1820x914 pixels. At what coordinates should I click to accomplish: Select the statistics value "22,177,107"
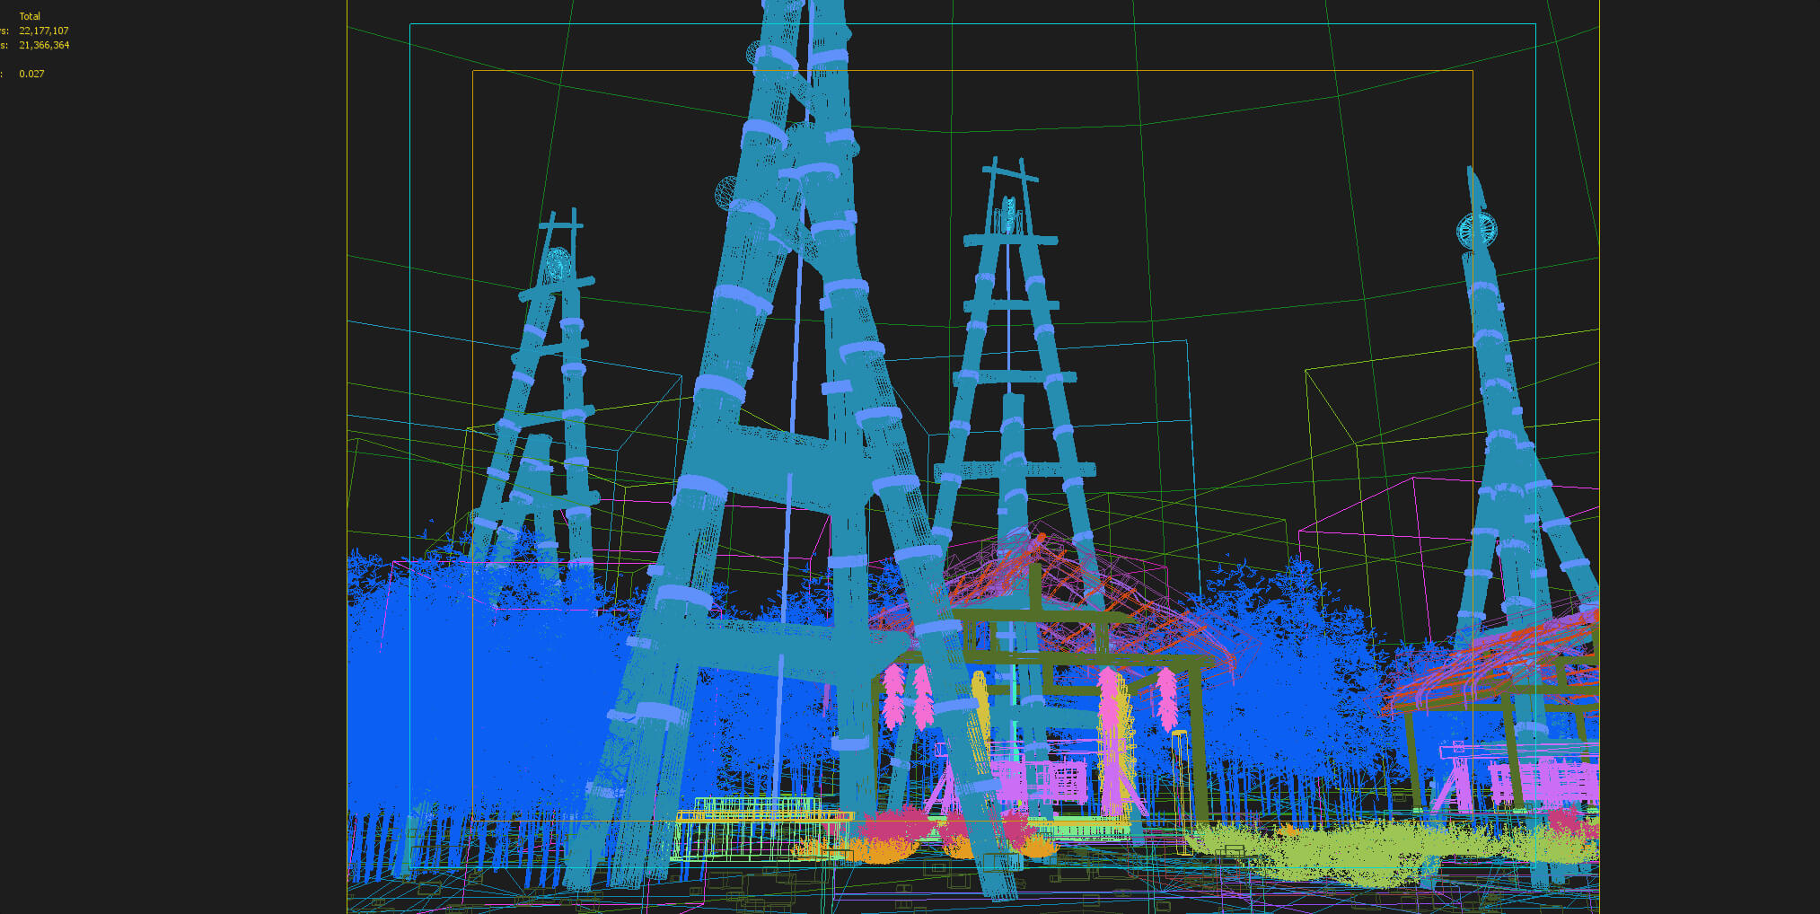point(44,31)
